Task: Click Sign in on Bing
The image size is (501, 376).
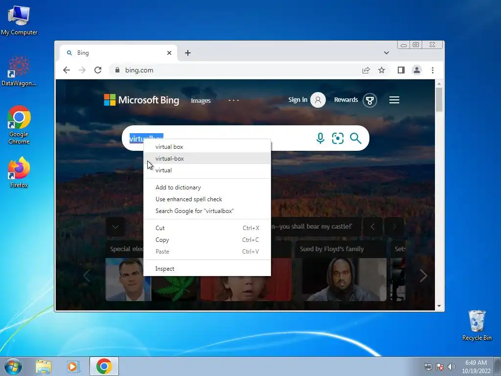Action: [x=307, y=100]
